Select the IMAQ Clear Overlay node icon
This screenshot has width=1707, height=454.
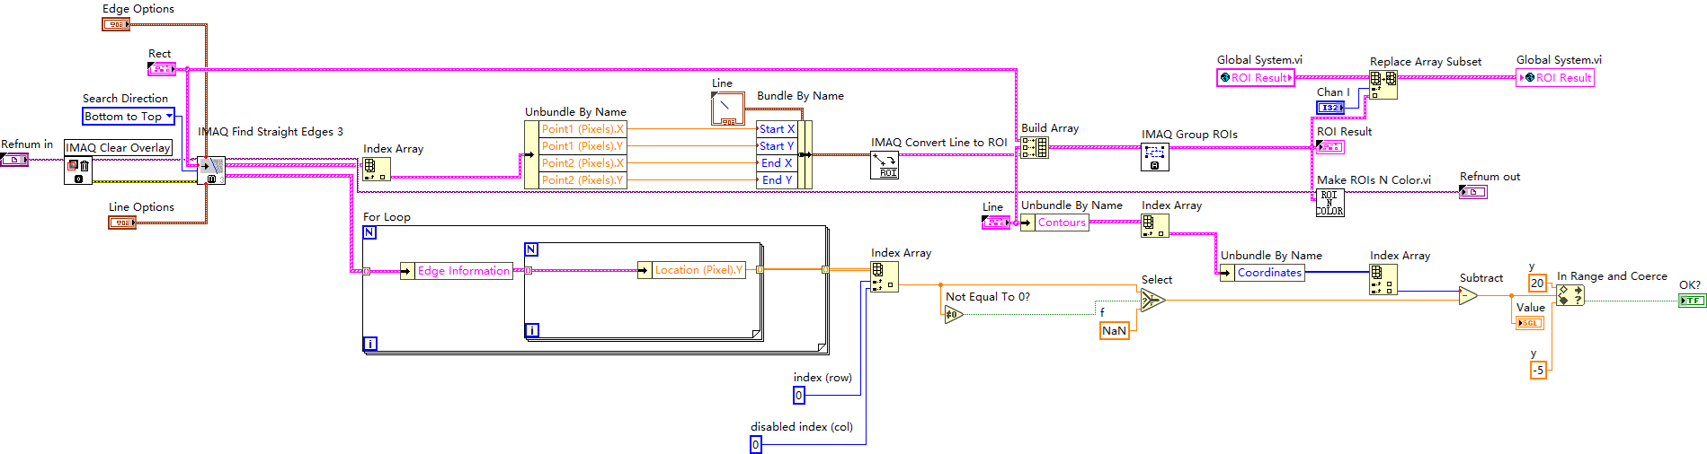click(x=78, y=170)
